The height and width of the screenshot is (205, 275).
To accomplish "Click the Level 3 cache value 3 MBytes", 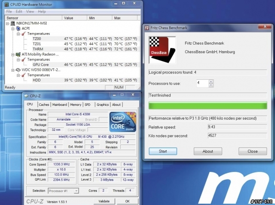I will (x=107, y=180).
